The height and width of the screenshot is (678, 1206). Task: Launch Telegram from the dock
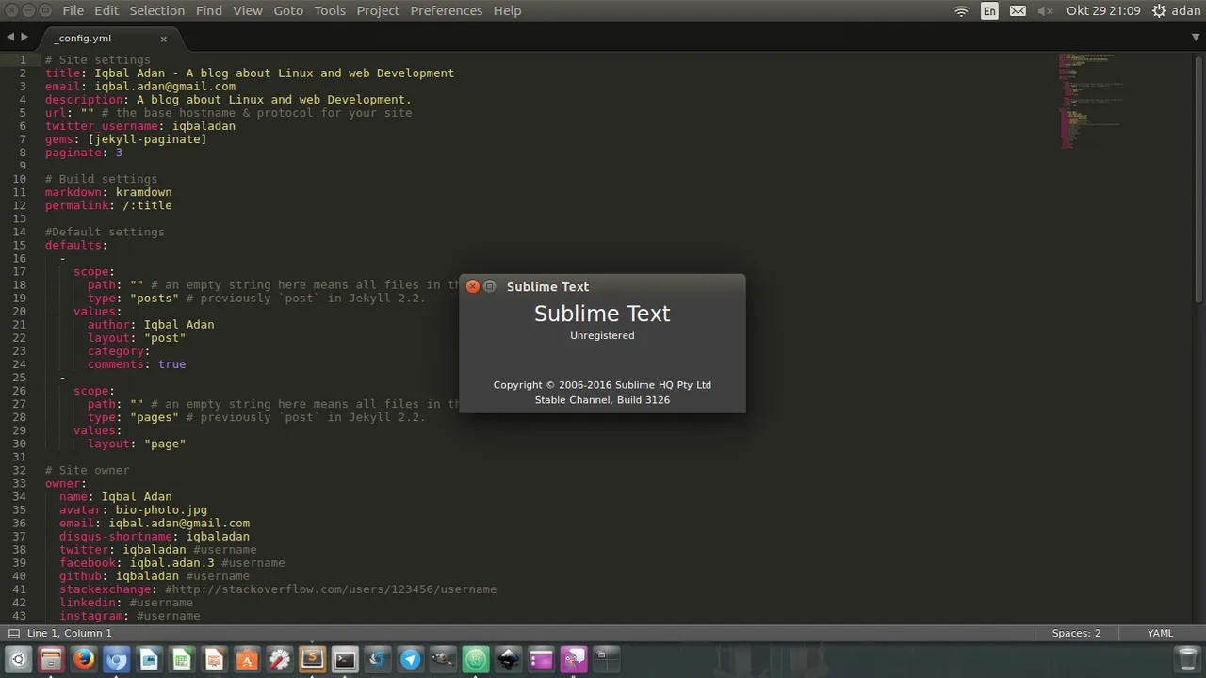(x=410, y=659)
